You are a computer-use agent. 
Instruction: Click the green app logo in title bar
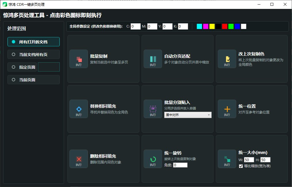pos(5,4)
